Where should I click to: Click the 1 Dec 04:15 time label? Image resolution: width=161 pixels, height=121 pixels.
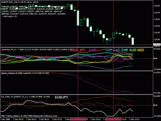coord(18,119)
